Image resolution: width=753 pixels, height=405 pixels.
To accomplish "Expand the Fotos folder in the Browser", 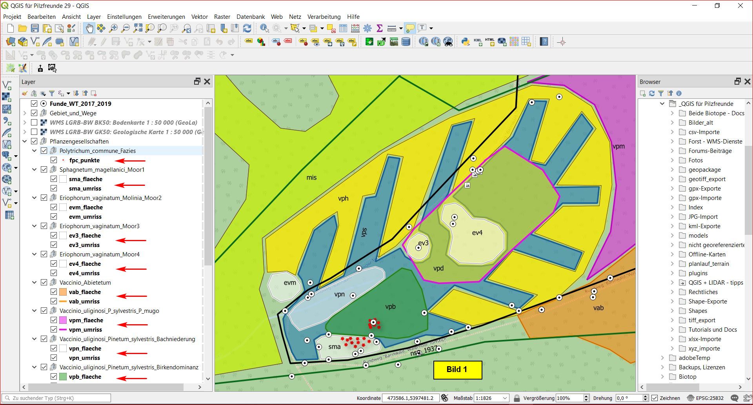I will pyautogui.click(x=672, y=160).
